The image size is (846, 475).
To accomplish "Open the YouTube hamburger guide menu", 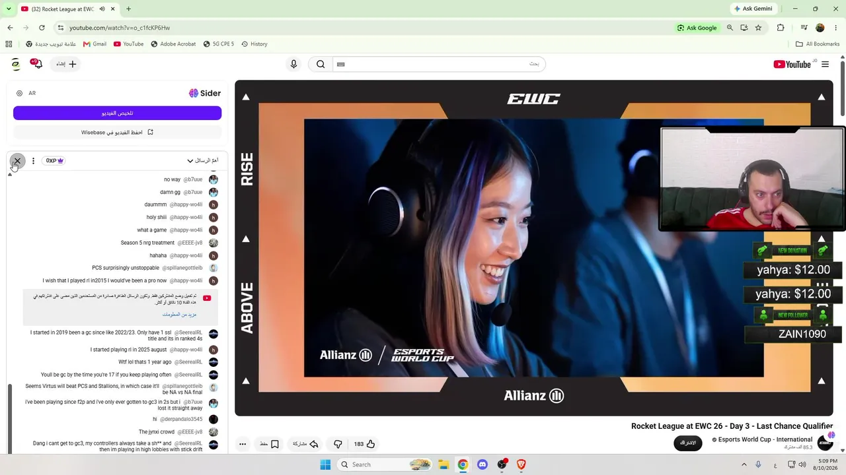I will point(825,64).
